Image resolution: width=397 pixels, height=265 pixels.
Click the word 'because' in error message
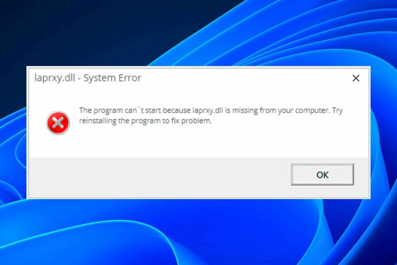[x=177, y=110]
